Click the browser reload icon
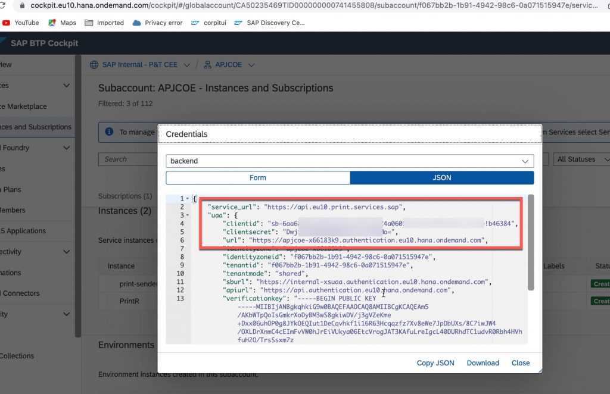 [2, 5]
